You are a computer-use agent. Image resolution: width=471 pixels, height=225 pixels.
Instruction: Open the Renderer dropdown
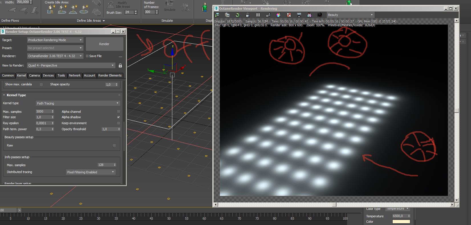[x=55, y=56]
